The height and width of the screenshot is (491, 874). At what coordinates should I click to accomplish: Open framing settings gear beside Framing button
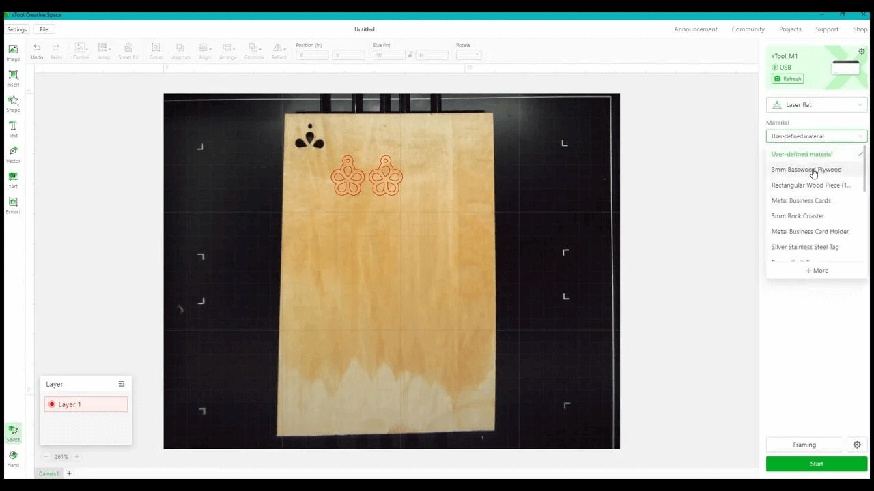(857, 445)
